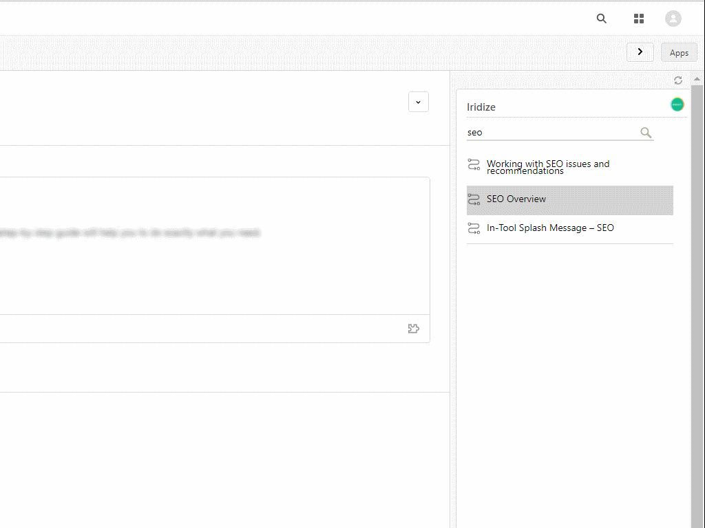Click the search magnifier icon in top bar
The width and height of the screenshot is (705, 528).
[602, 19]
